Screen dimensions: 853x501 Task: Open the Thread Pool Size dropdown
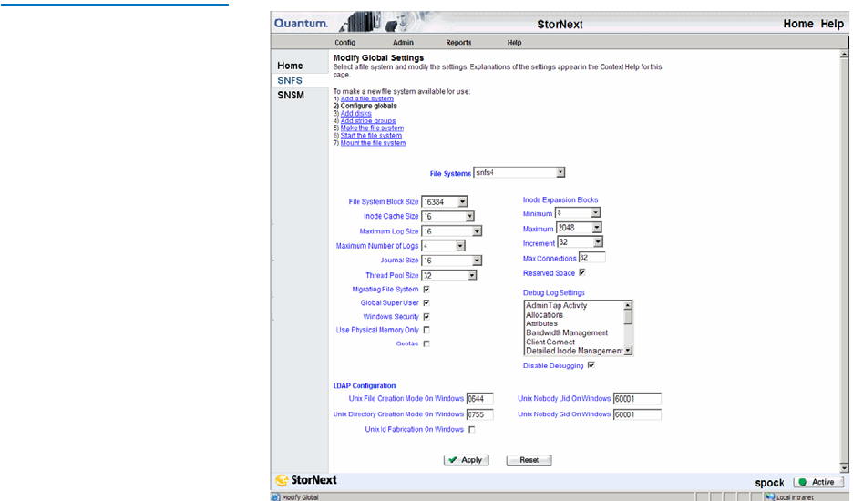pos(471,275)
